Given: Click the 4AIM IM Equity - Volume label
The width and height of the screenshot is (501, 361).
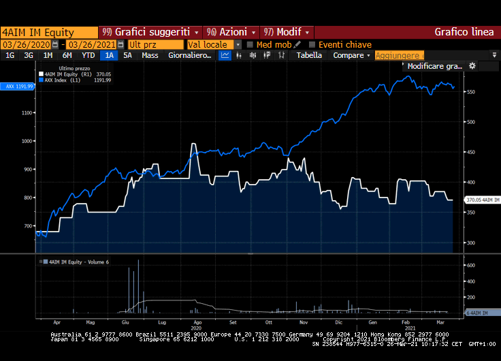Looking at the screenshot, I should [x=78, y=262].
